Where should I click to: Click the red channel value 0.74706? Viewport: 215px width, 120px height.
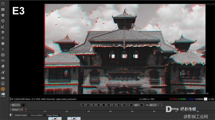(173, 99)
